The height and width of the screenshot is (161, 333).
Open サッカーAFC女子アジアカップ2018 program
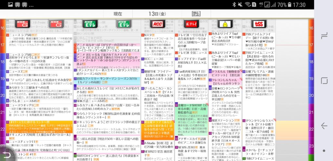click(225, 146)
